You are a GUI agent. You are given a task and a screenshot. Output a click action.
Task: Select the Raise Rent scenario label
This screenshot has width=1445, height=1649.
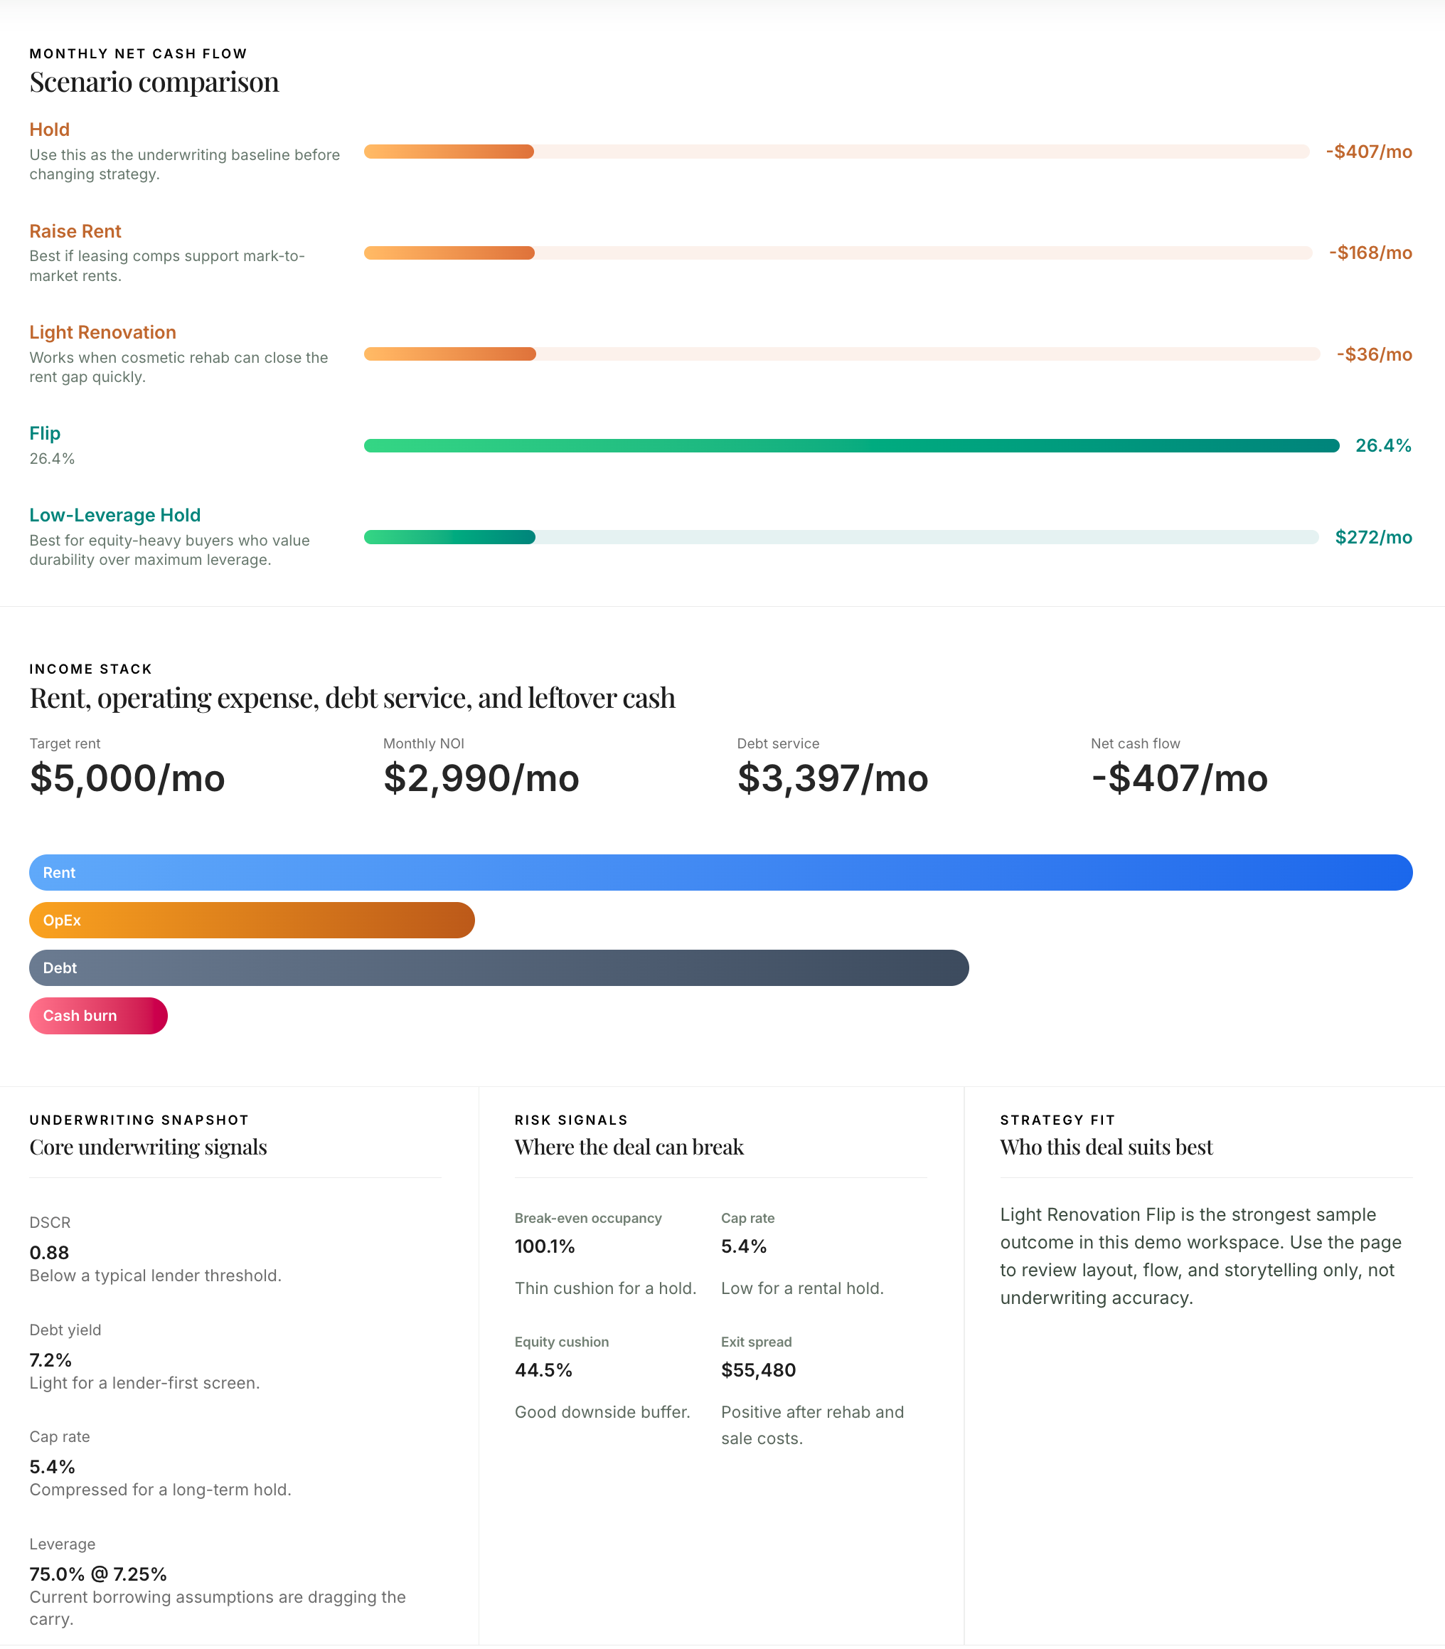coord(75,230)
